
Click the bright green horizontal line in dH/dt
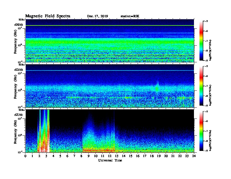(110, 25)
